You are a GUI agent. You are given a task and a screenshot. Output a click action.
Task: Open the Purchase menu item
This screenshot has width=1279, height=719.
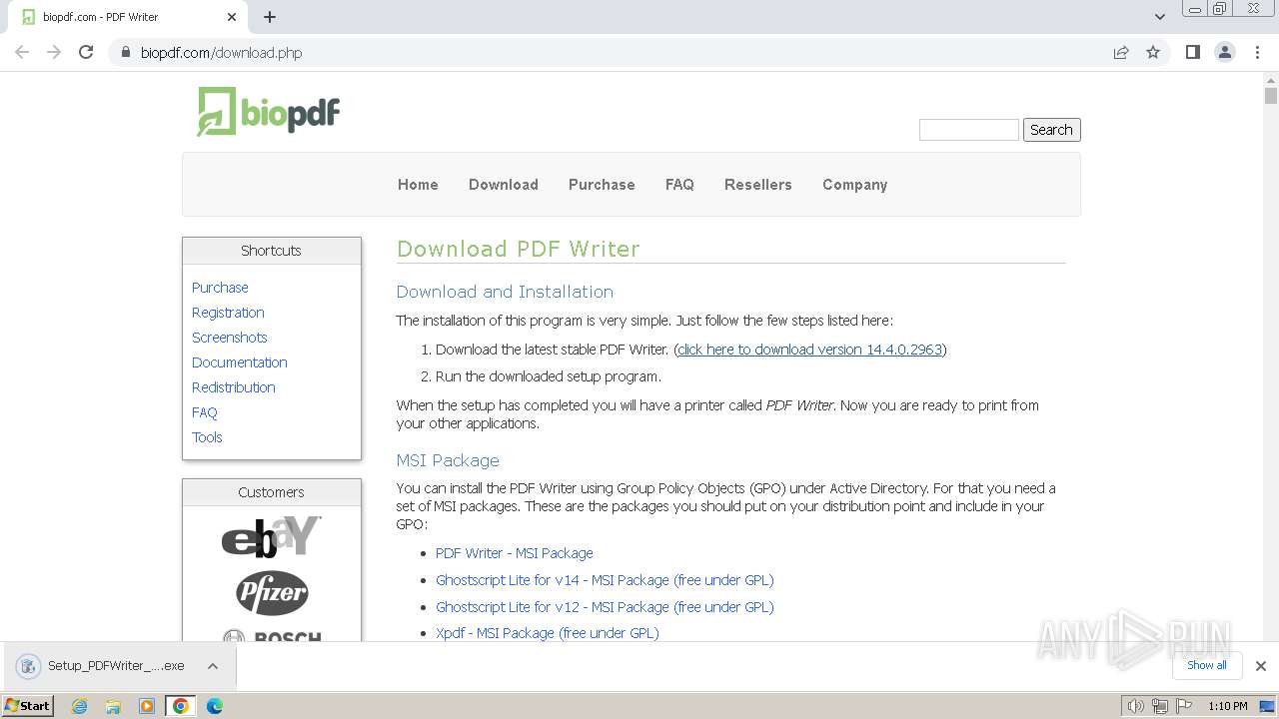pos(602,185)
